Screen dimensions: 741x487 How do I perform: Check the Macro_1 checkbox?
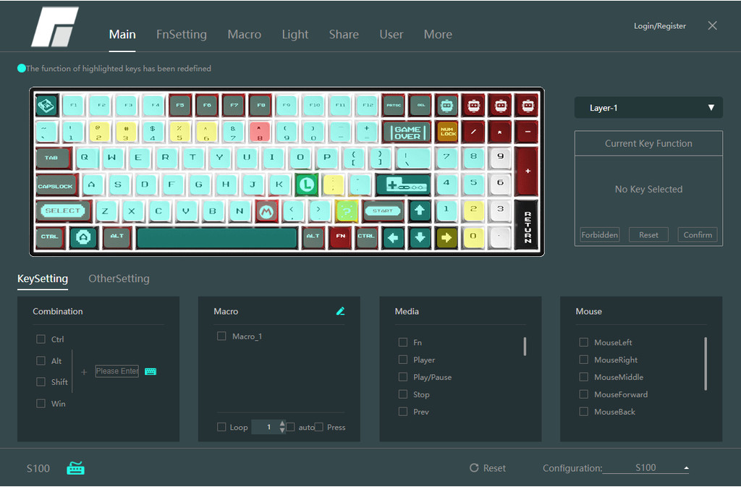(221, 336)
